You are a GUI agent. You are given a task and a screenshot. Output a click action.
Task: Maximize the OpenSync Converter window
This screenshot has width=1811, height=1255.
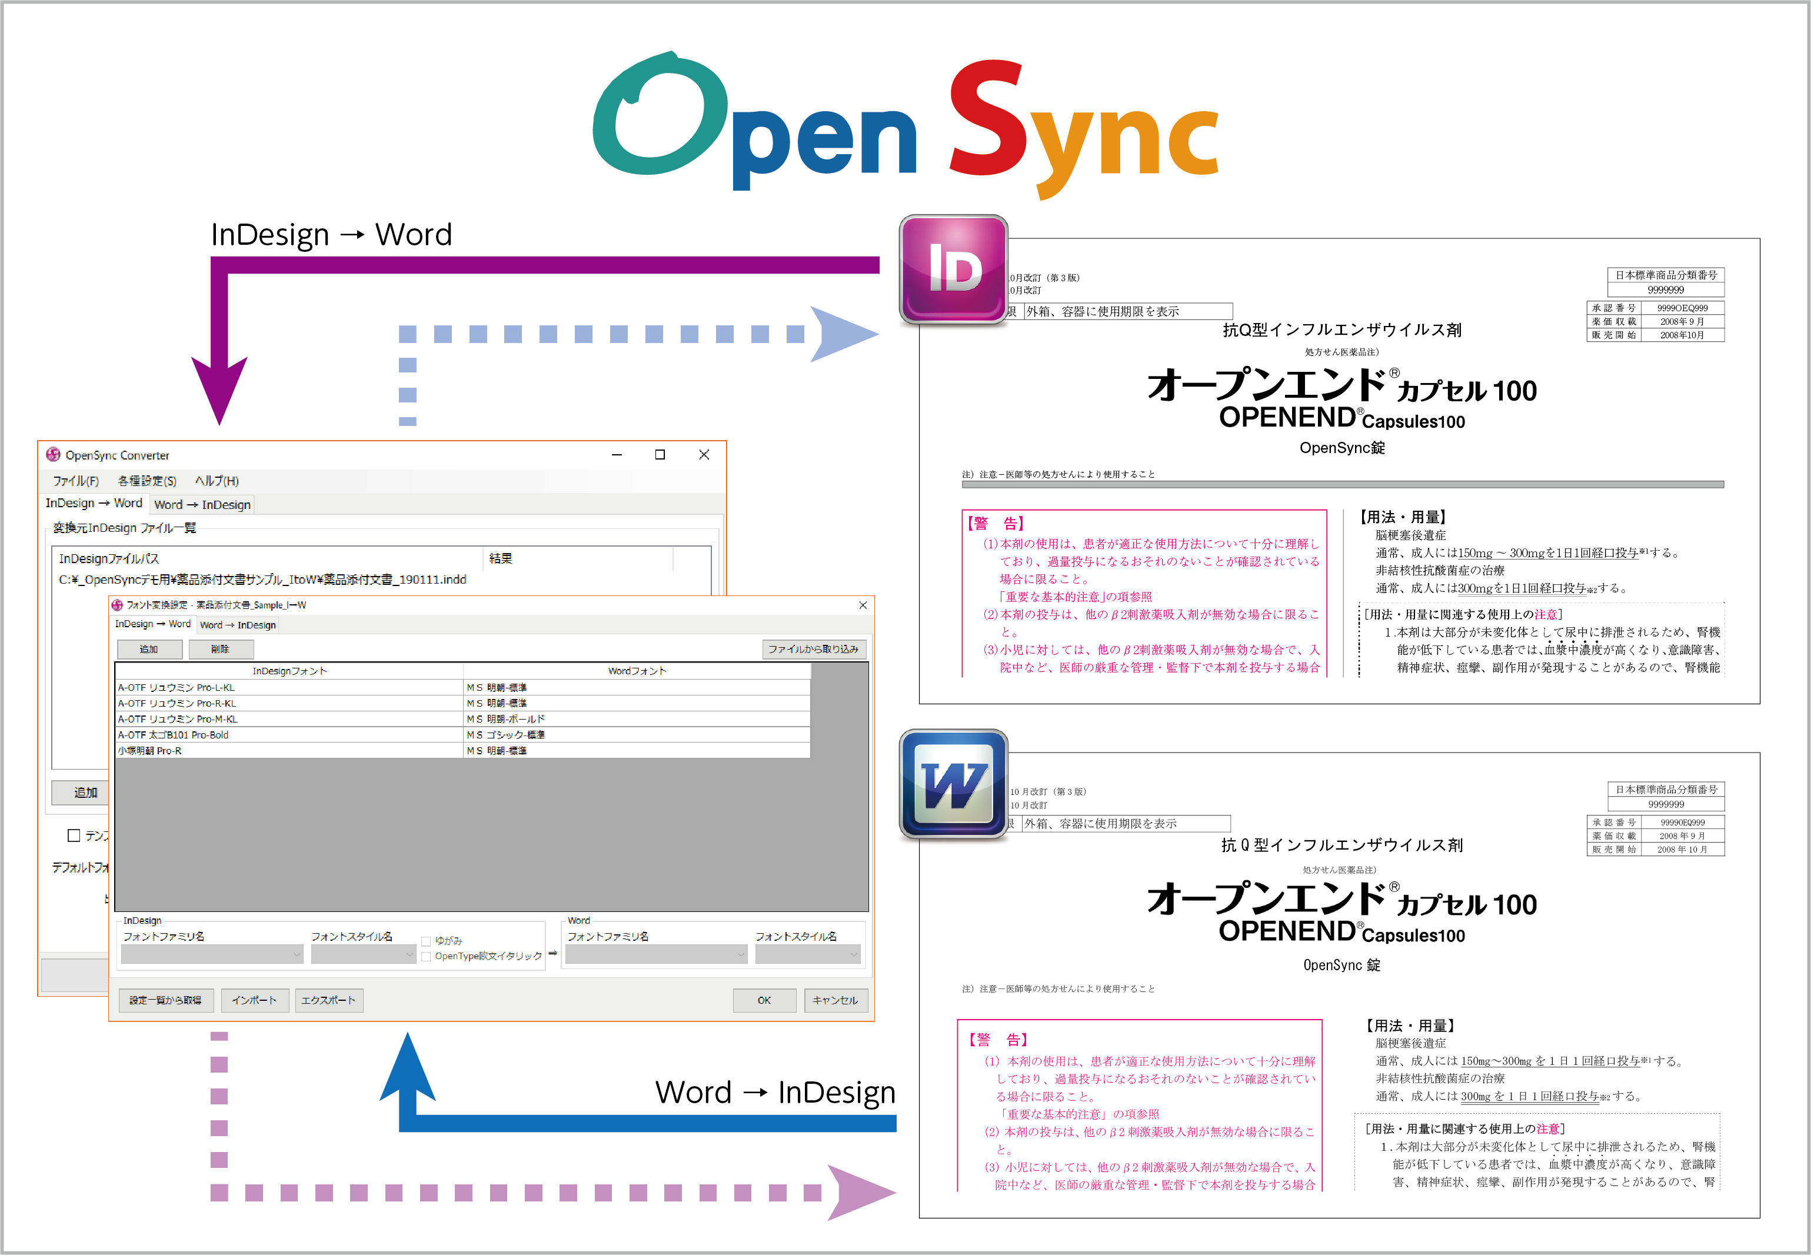(660, 454)
